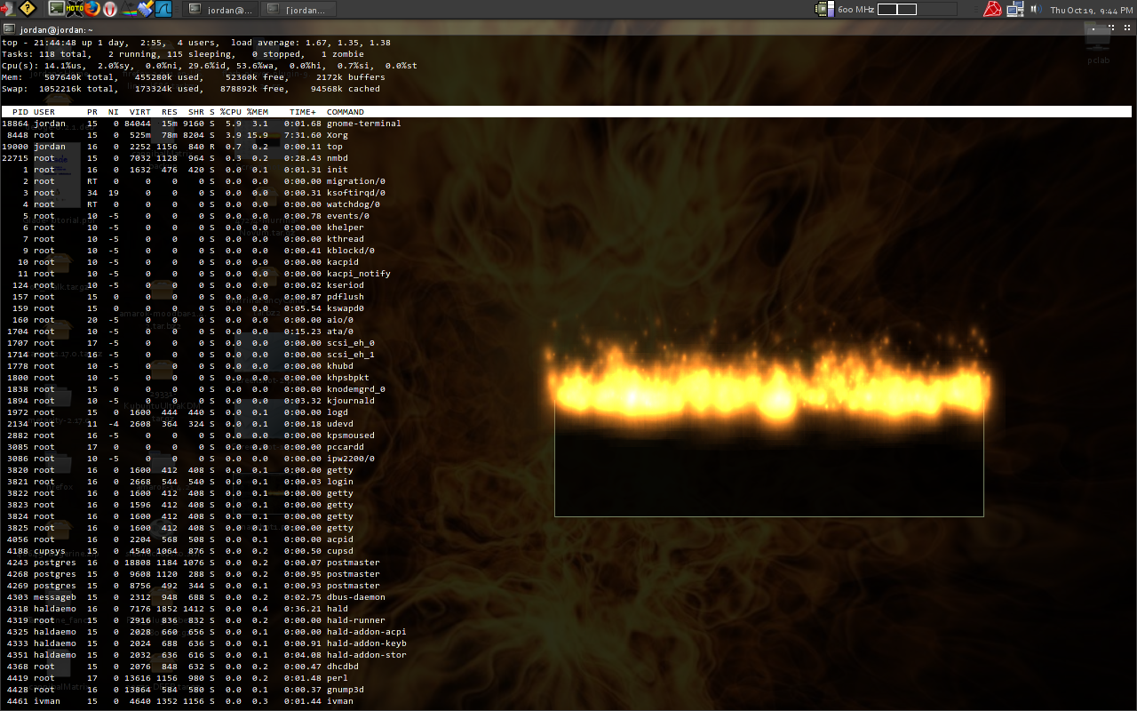Launch Opera from the top panel

click(110, 9)
